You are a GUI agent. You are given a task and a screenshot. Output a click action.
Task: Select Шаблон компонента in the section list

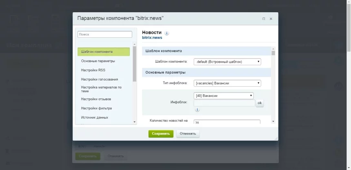pos(104,52)
